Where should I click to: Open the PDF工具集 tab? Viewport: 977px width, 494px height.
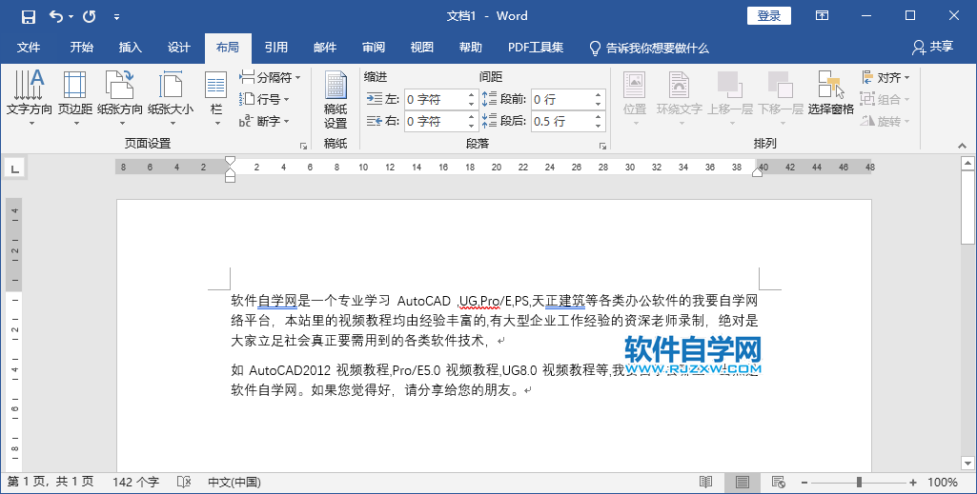536,48
